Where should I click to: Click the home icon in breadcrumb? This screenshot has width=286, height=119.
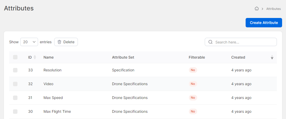pyautogui.click(x=257, y=9)
